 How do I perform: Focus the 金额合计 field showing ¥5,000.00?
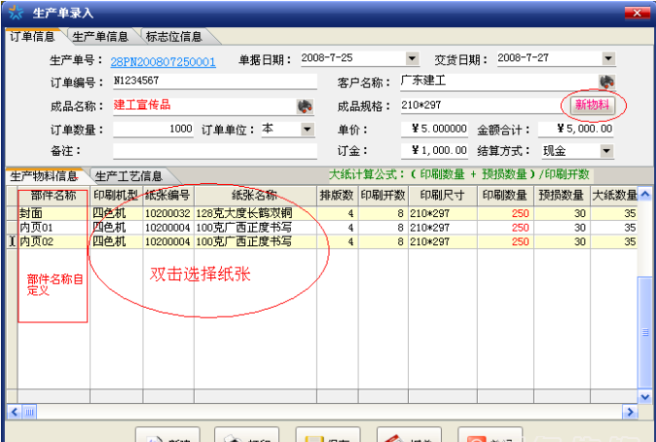pos(575,129)
